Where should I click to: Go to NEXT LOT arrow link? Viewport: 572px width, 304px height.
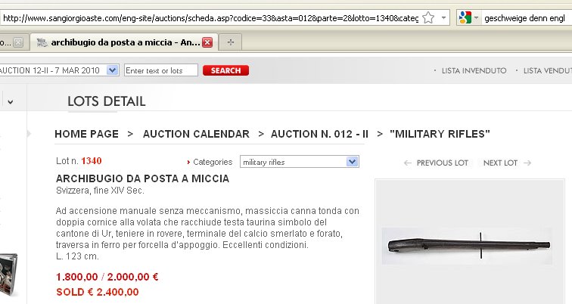coord(507,163)
